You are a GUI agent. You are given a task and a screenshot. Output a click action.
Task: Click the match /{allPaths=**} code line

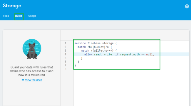pyautogui.click(x=99, y=51)
